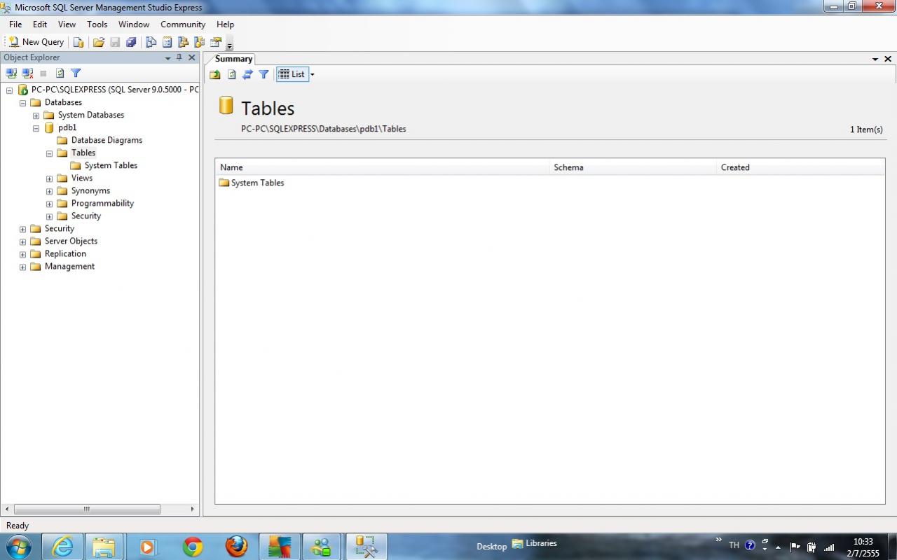The width and height of the screenshot is (897, 560).
Task: Select System Tables in Object Explorer tree
Action: (x=111, y=165)
